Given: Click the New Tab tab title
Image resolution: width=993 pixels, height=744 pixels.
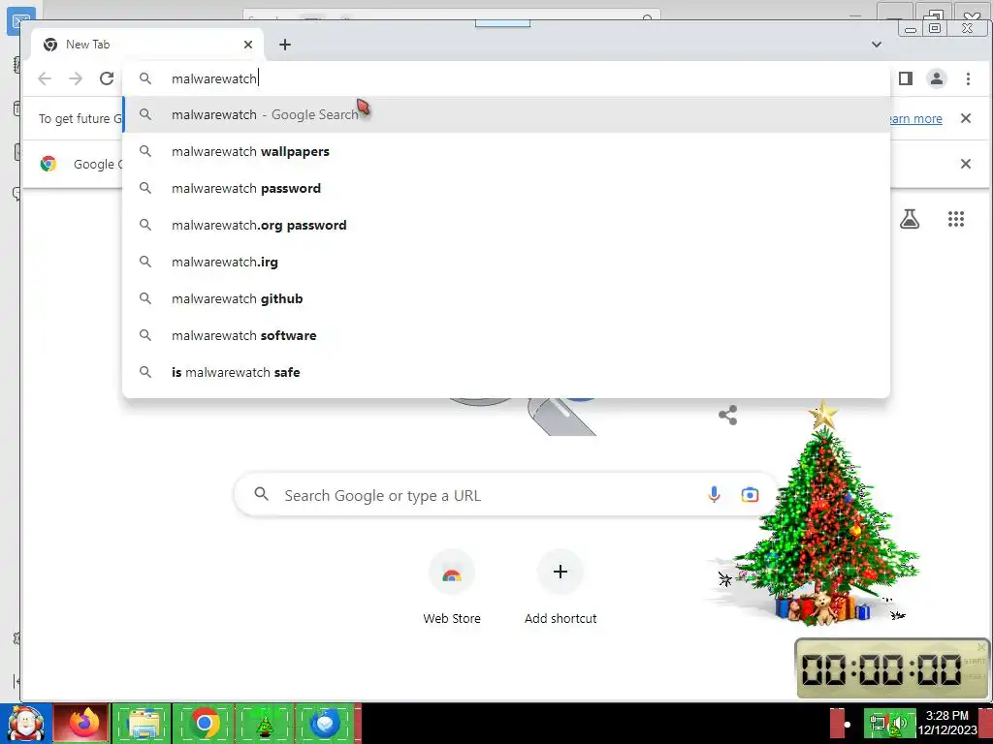Looking at the screenshot, I should pyautogui.click(x=87, y=45).
